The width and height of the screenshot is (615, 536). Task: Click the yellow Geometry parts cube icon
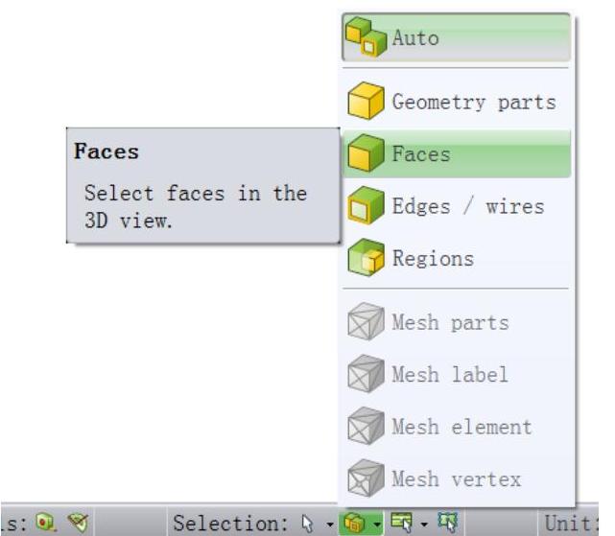[x=366, y=102]
